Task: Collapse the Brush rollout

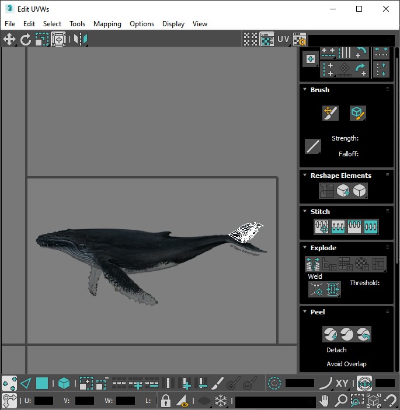Action: tap(305, 89)
